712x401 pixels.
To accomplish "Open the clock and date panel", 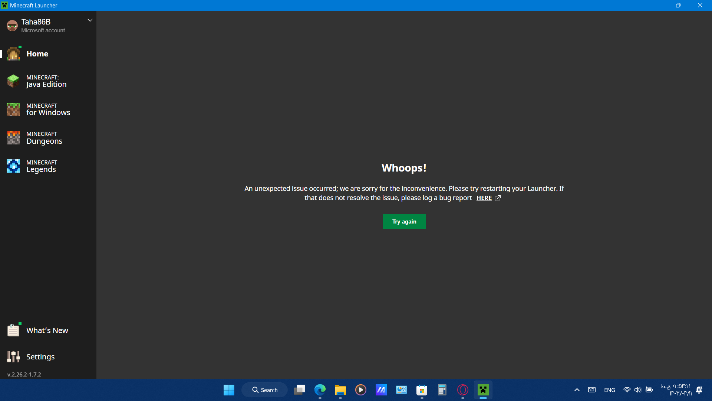I will (x=676, y=390).
